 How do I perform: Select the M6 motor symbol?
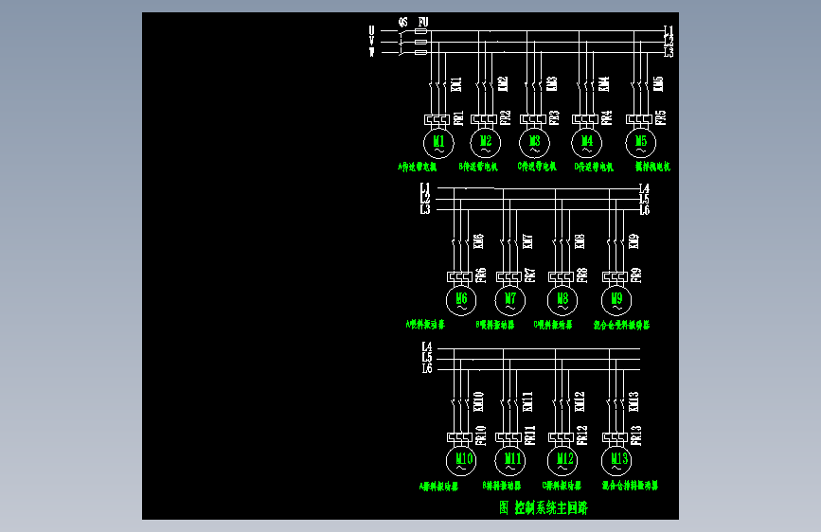[x=461, y=301]
